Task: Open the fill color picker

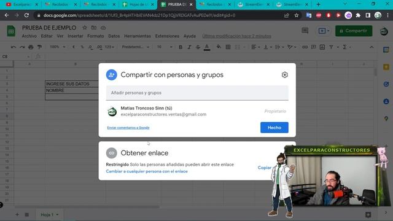Action: coord(219,47)
